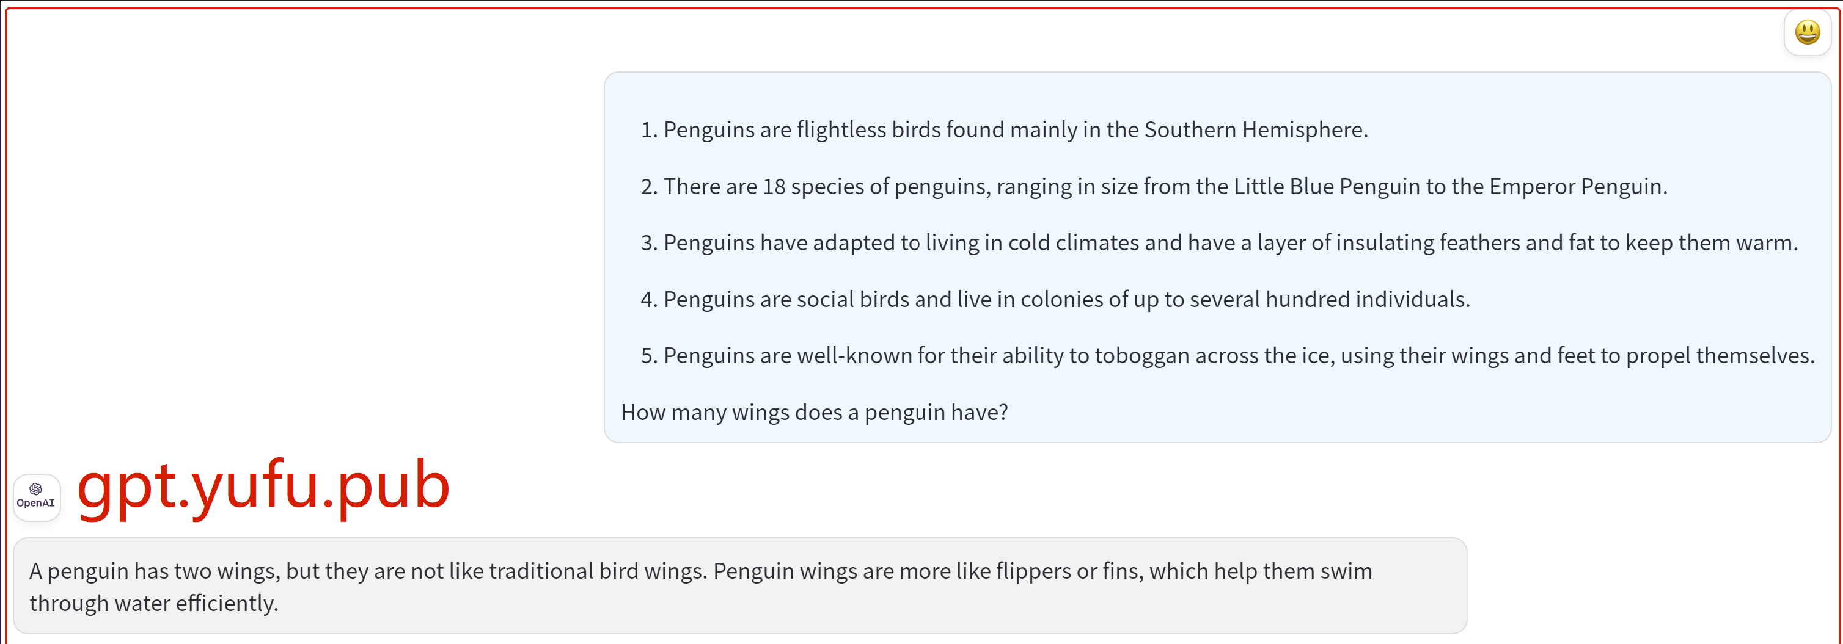The width and height of the screenshot is (1843, 644).
Task: Click the first fact about flightless birds
Action: (x=1004, y=129)
